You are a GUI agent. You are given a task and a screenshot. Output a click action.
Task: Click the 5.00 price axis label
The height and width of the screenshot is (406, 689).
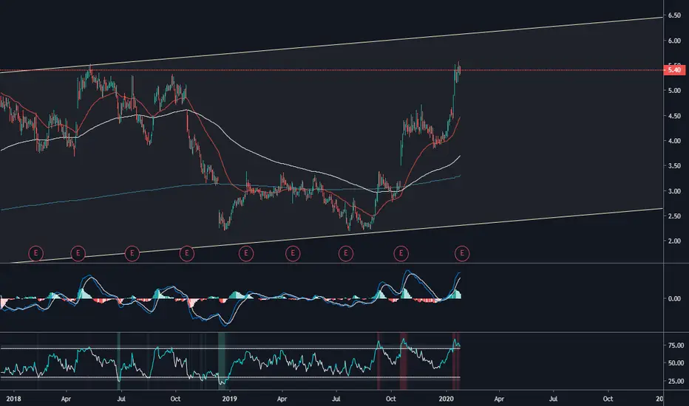(674, 91)
